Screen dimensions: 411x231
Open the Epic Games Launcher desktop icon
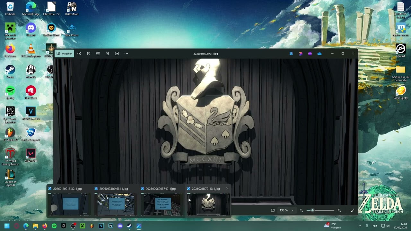click(x=10, y=115)
